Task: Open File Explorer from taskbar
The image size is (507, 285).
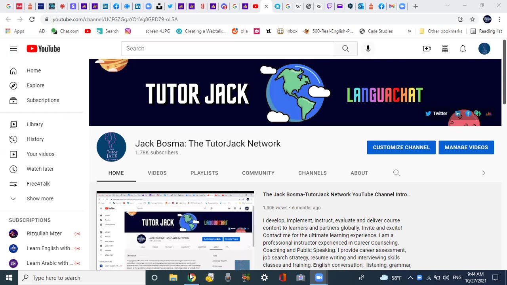Action: 173,277
